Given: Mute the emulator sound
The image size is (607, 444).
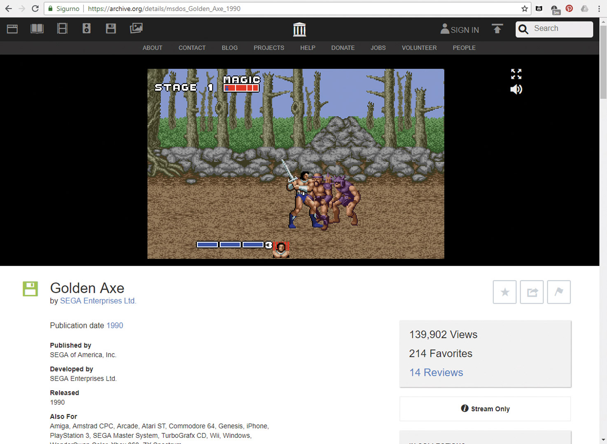Looking at the screenshot, I should click(516, 89).
